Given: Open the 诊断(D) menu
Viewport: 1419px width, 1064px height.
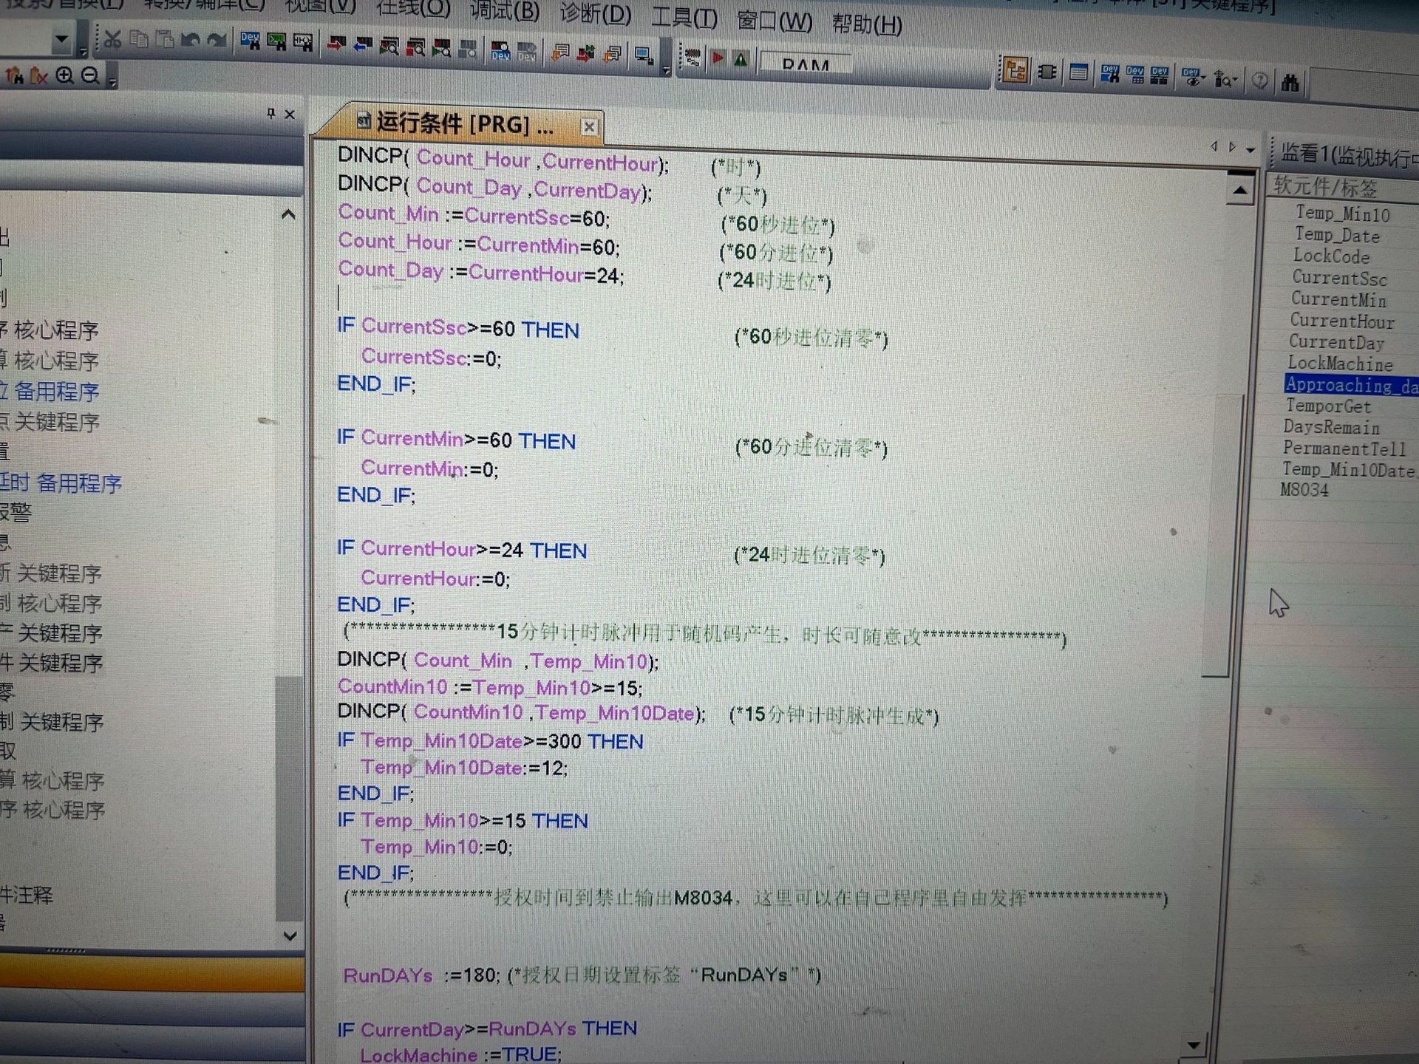Looking at the screenshot, I should [595, 14].
